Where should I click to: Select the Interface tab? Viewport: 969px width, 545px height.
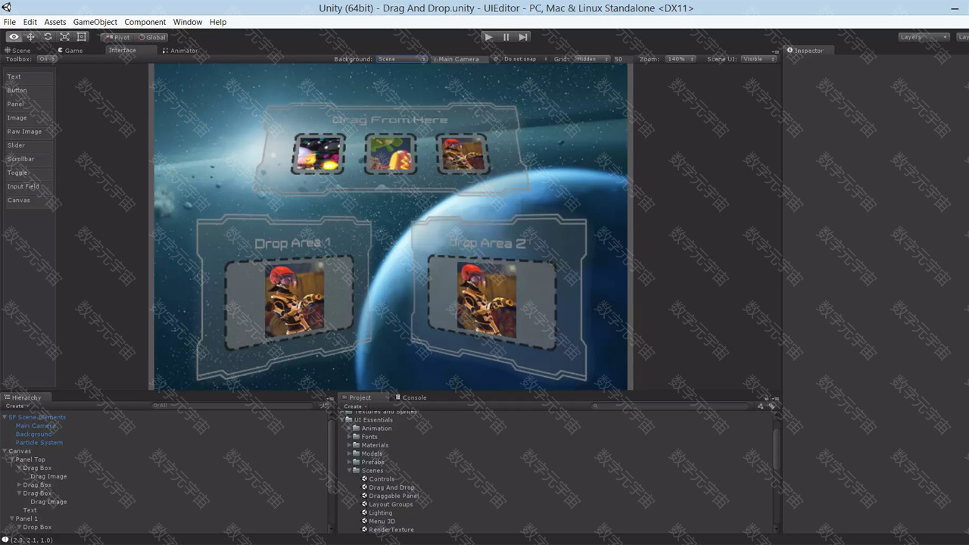123,51
